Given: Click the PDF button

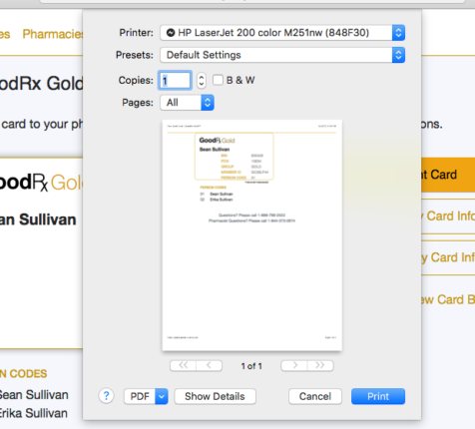Looking at the screenshot, I should [x=140, y=396].
